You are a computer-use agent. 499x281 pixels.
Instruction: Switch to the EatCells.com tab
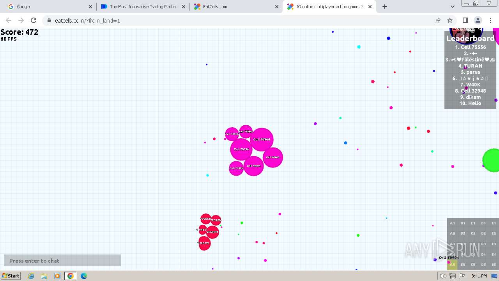[x=236, y=7]
